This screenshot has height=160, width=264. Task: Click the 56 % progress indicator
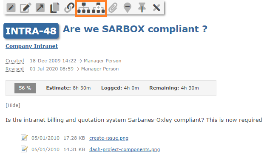click(x=25, y=88)
